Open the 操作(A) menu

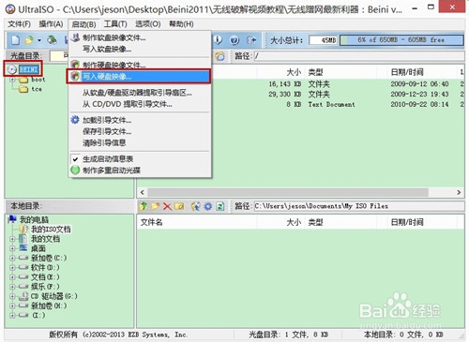tap(51, 24)
